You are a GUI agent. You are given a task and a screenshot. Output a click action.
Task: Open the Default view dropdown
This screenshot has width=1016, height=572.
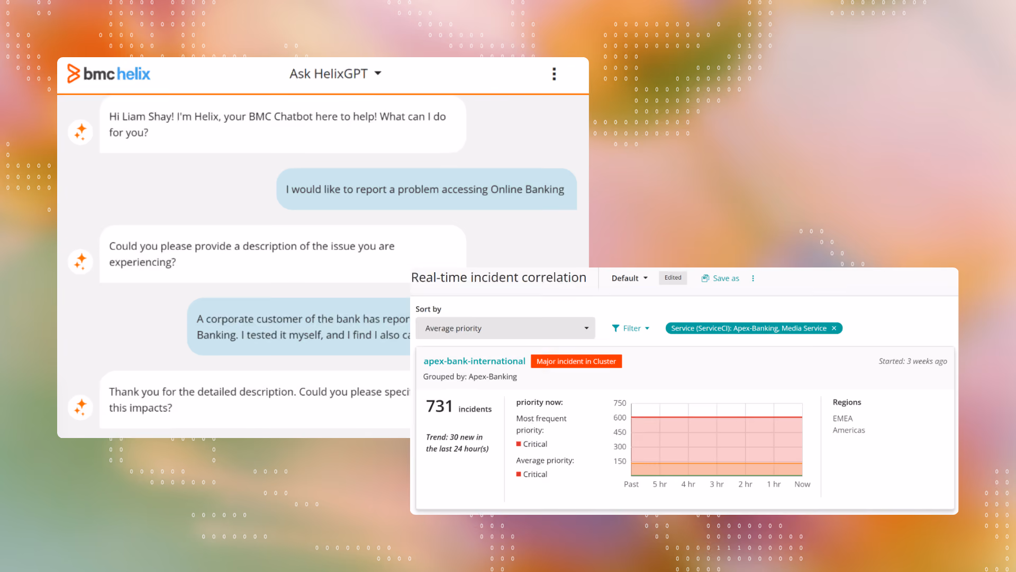point(629,278)
